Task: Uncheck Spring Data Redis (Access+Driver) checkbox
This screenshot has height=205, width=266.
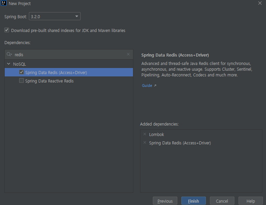Action: coord(21,72)
